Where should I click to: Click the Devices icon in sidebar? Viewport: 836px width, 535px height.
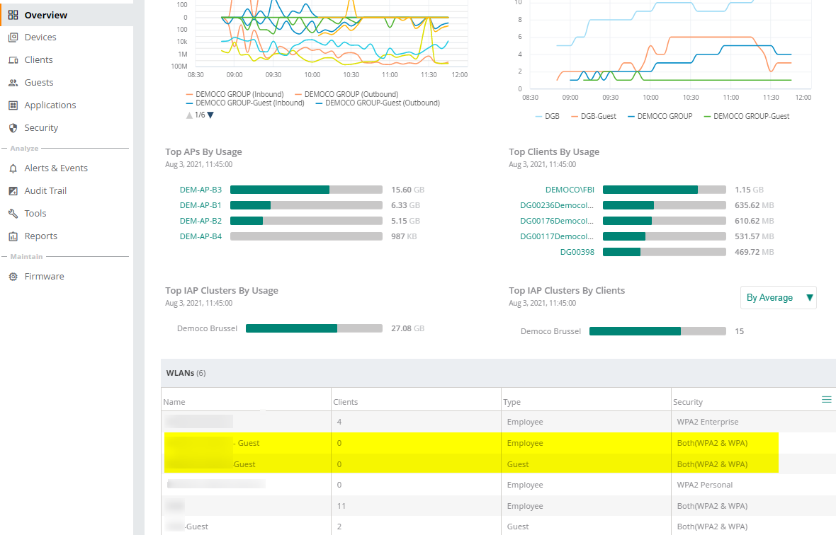[x=13, y=38]
